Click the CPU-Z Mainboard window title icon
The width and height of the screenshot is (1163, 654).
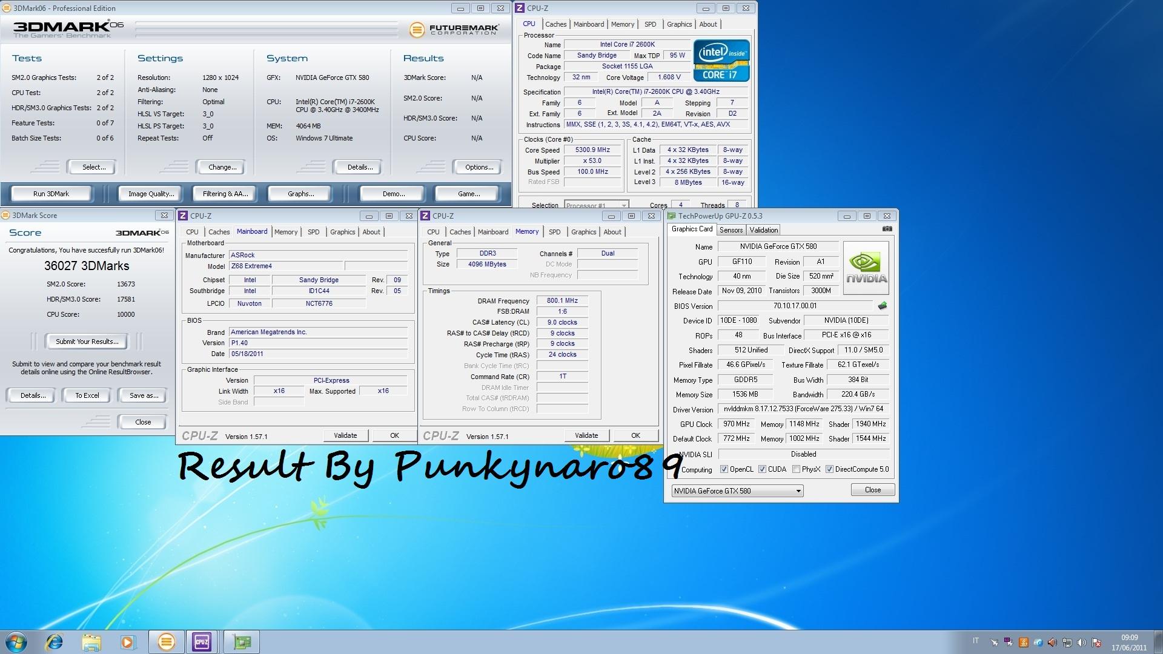tap(183, 216)
